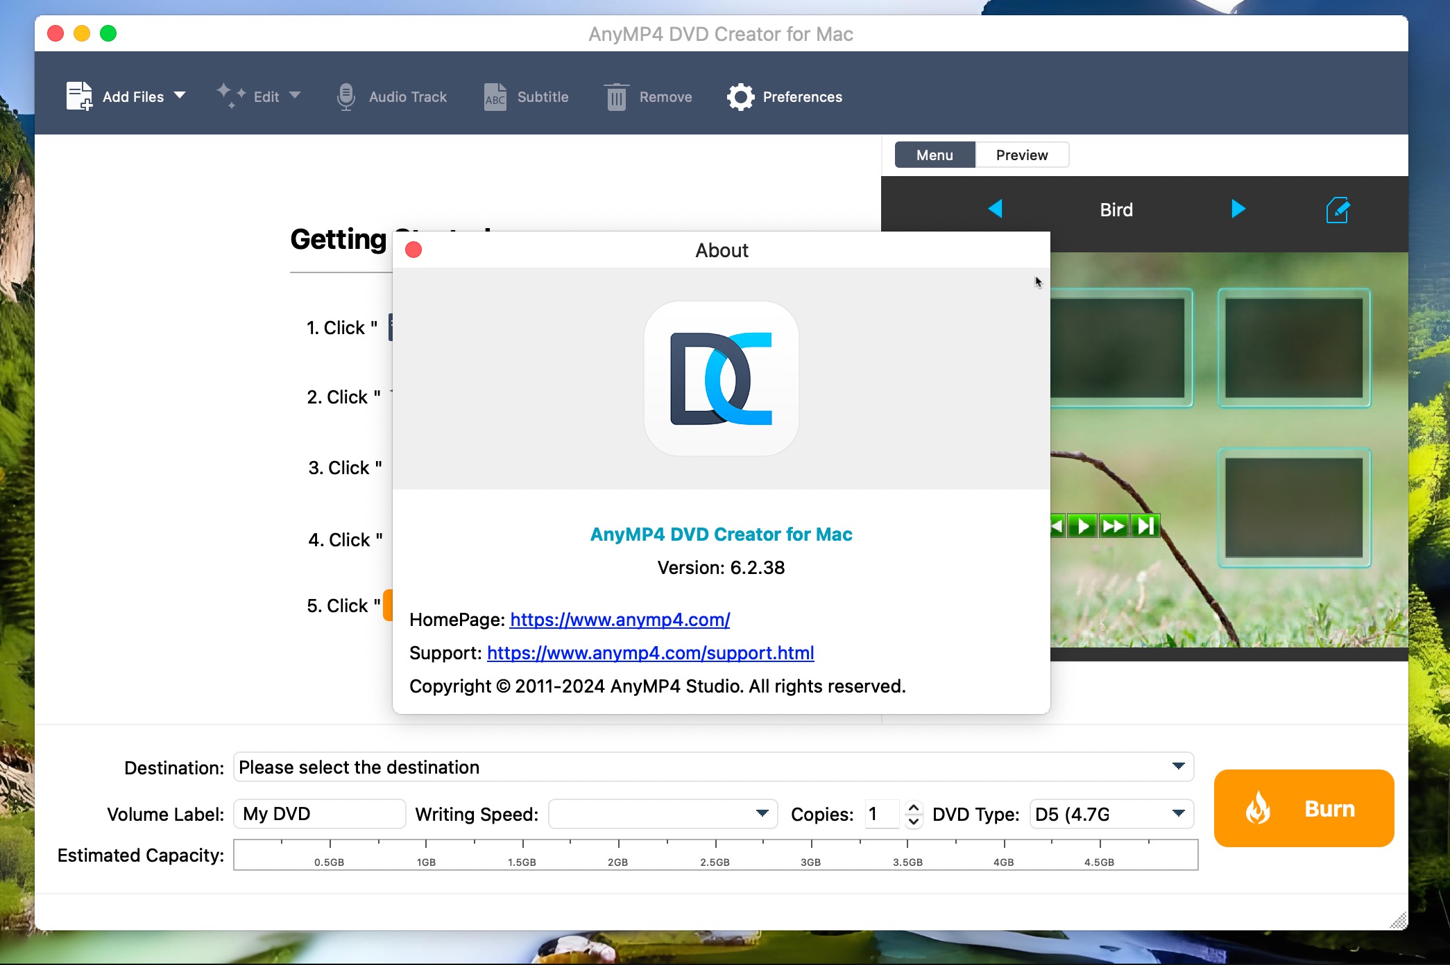The height and width of the screenshot is (965, 1450).
Task: Click step 5. Click text
Action: click(343, 606)
